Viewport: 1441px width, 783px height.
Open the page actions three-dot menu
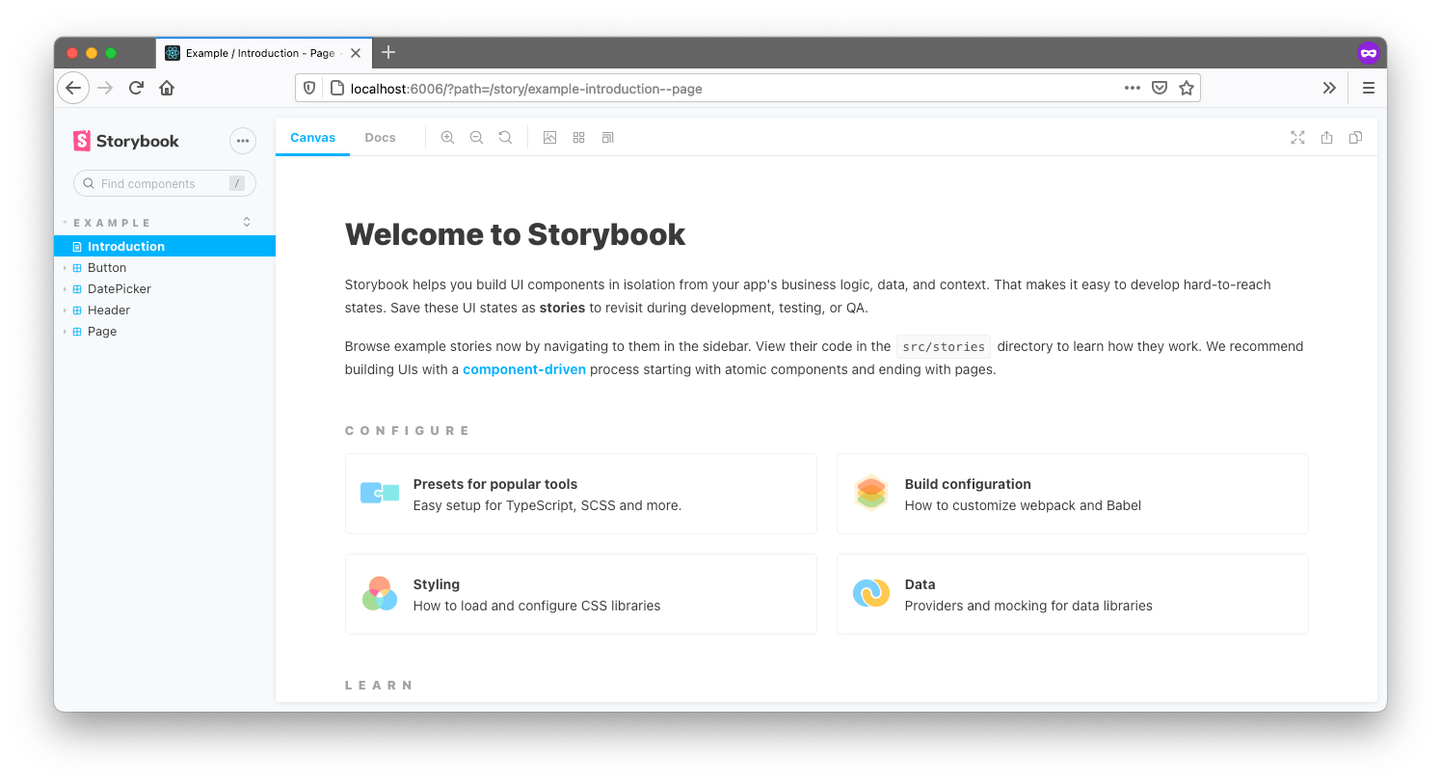[x=1133, y=88]
